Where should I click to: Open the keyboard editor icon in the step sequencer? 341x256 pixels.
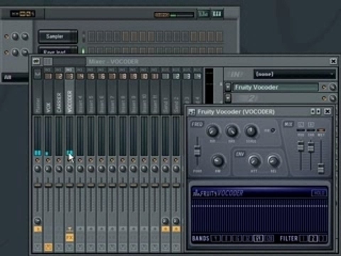217,14
